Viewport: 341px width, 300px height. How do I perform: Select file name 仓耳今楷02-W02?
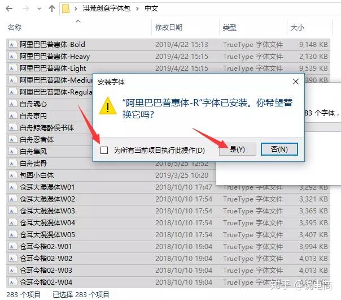click(46, 258)
